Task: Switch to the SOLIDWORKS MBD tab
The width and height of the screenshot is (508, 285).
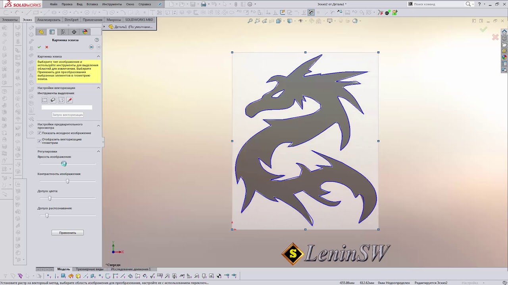Action: [139, 20]
